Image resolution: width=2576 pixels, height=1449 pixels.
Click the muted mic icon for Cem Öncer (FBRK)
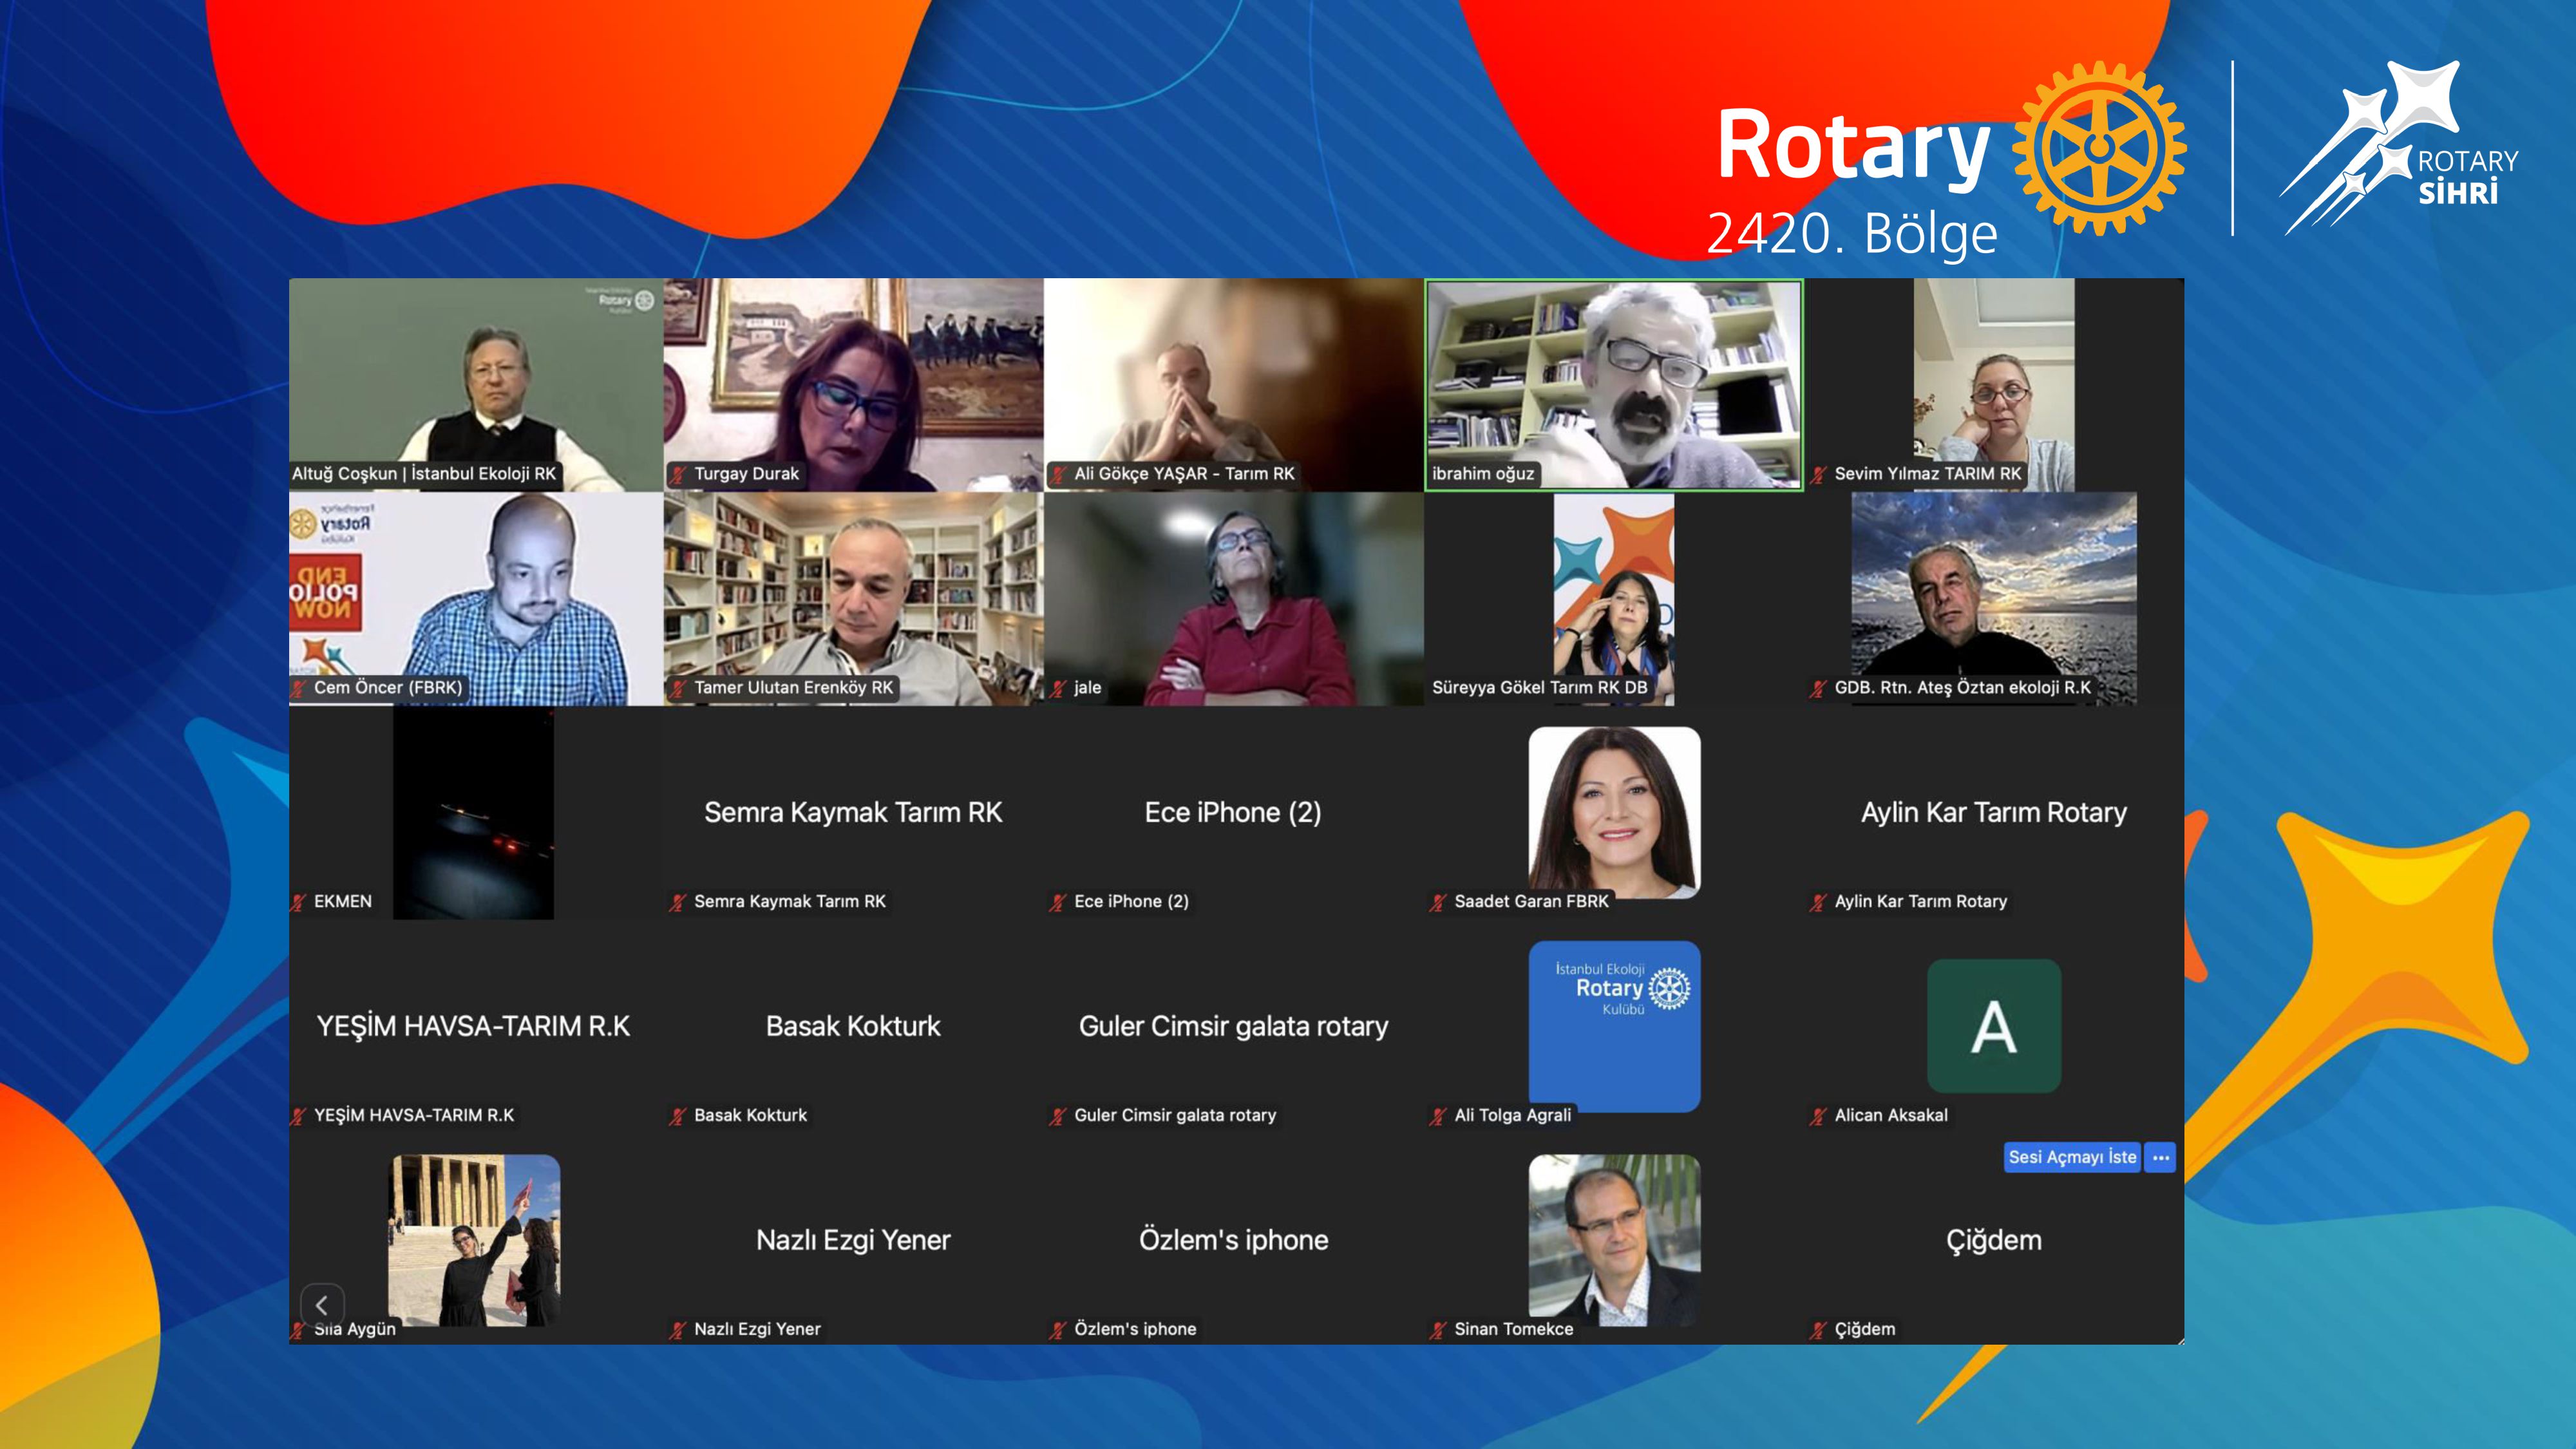(x=298, y=688)
